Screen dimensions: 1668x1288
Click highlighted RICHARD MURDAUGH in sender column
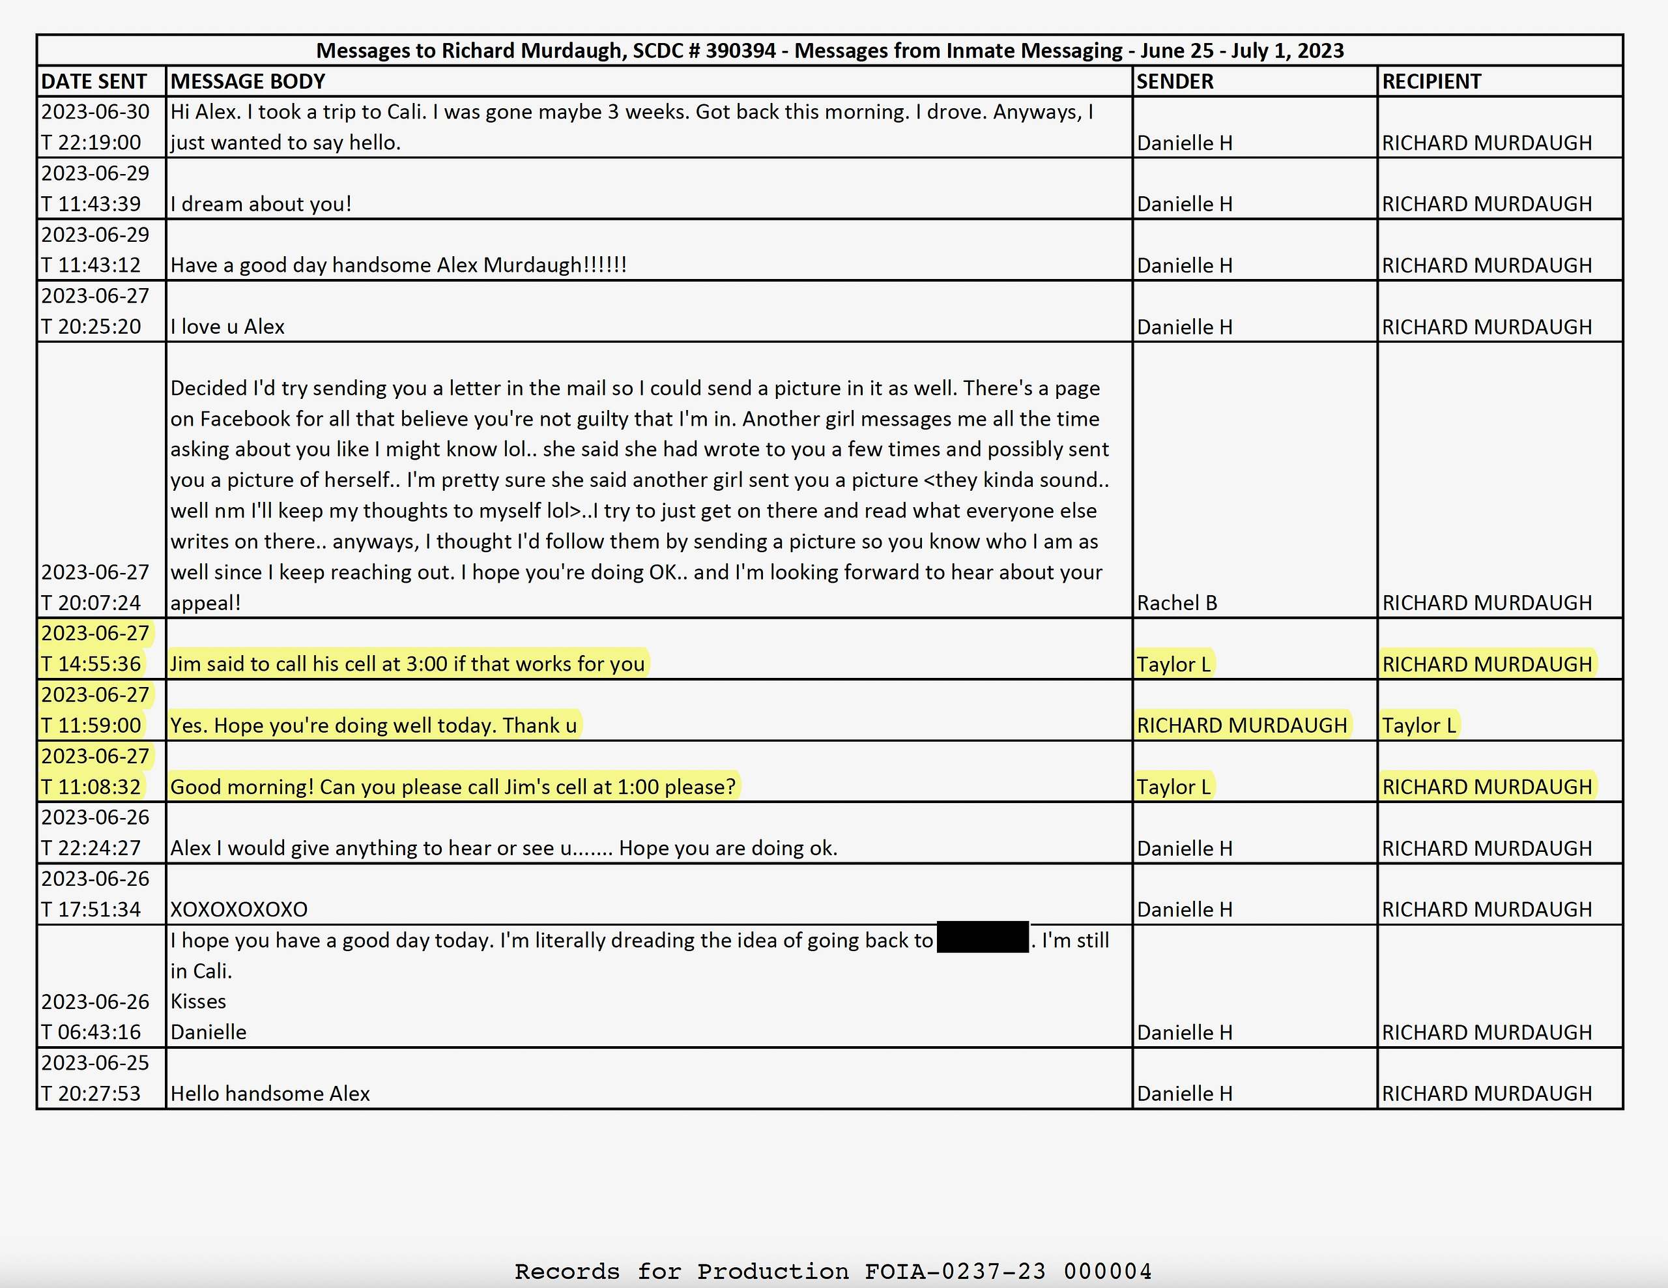point(1242,725)
